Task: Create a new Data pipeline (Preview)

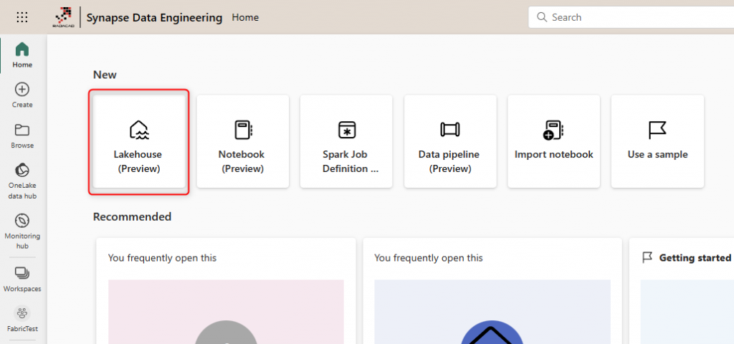Action: pos(449,142)
